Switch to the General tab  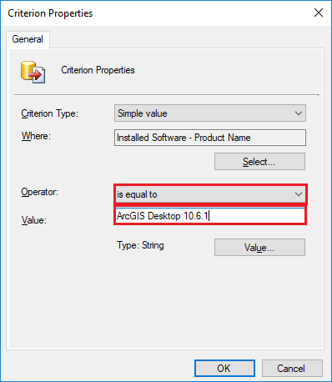point(28,39)
